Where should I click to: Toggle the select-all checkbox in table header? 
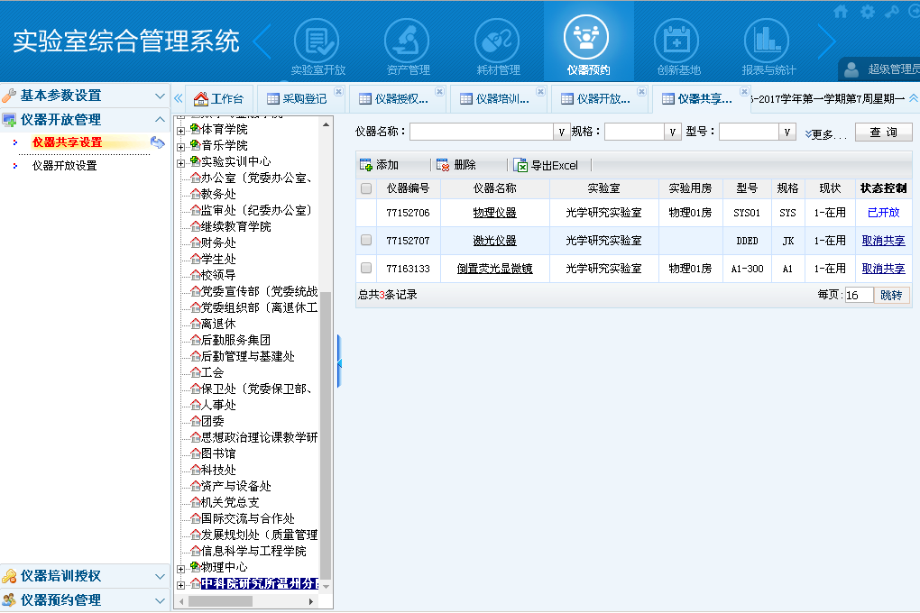[x=366, y=188]
